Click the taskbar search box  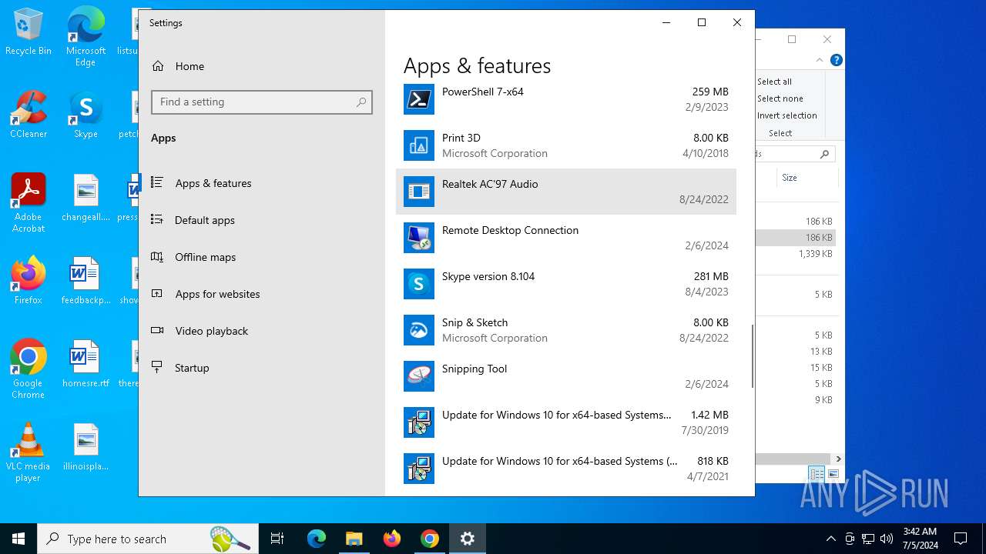(x=148, y=539)
